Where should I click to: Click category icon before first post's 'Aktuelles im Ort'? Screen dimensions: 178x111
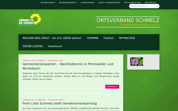click(23, 61)
